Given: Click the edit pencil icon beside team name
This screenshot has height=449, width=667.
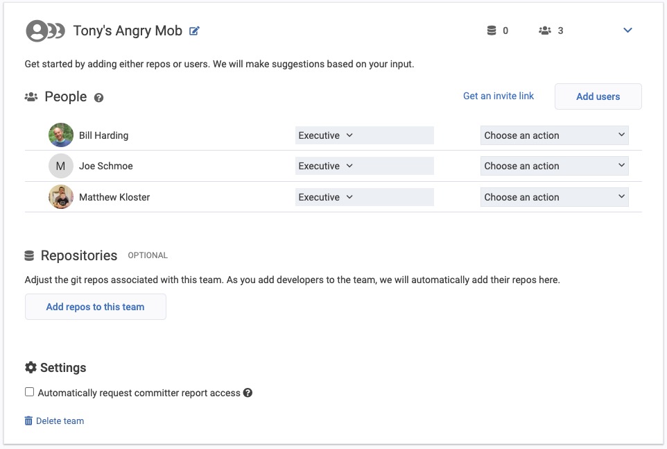Looking at the screenshot, I should [x=195, y=31].
